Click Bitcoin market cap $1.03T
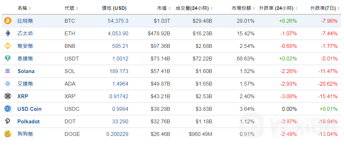Screen dimensions: 344x145 tap(162, 21)
